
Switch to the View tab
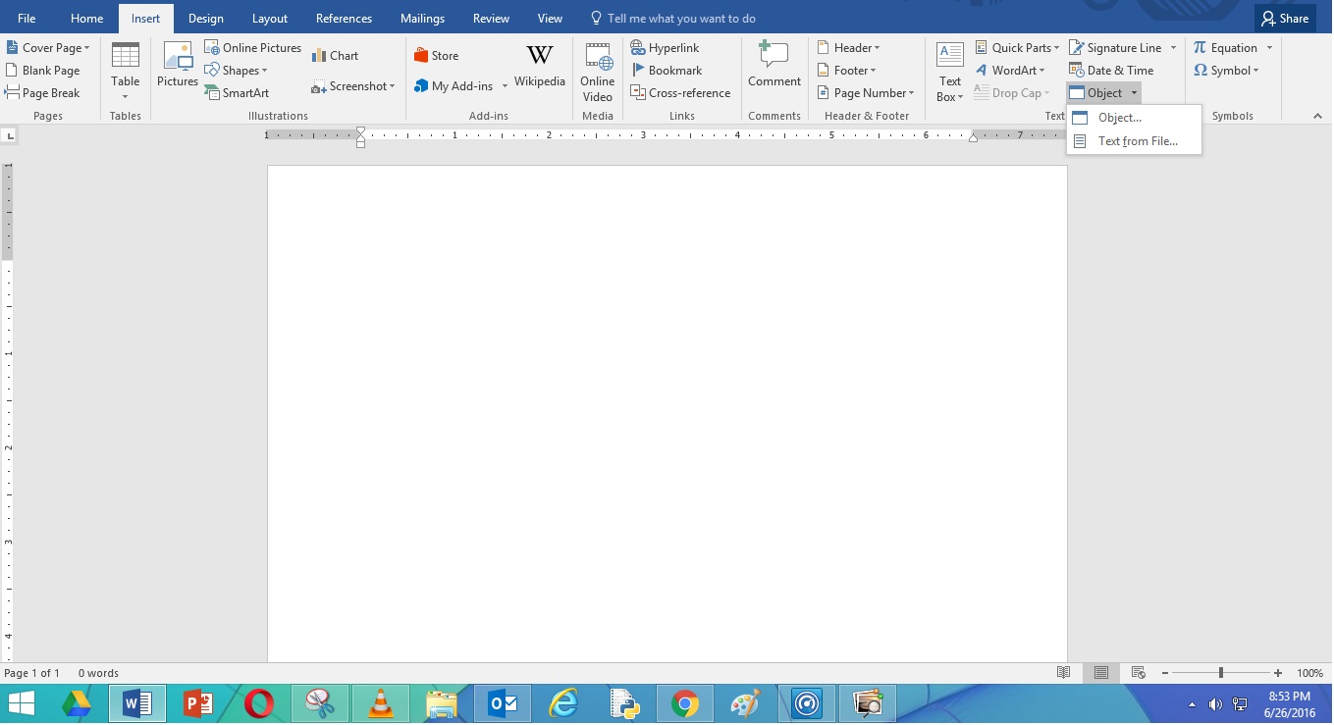(x=550, y=19)
